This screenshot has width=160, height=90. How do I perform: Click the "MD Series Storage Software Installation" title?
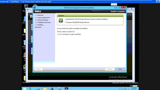pyautogui.click(x=79, y=8)
